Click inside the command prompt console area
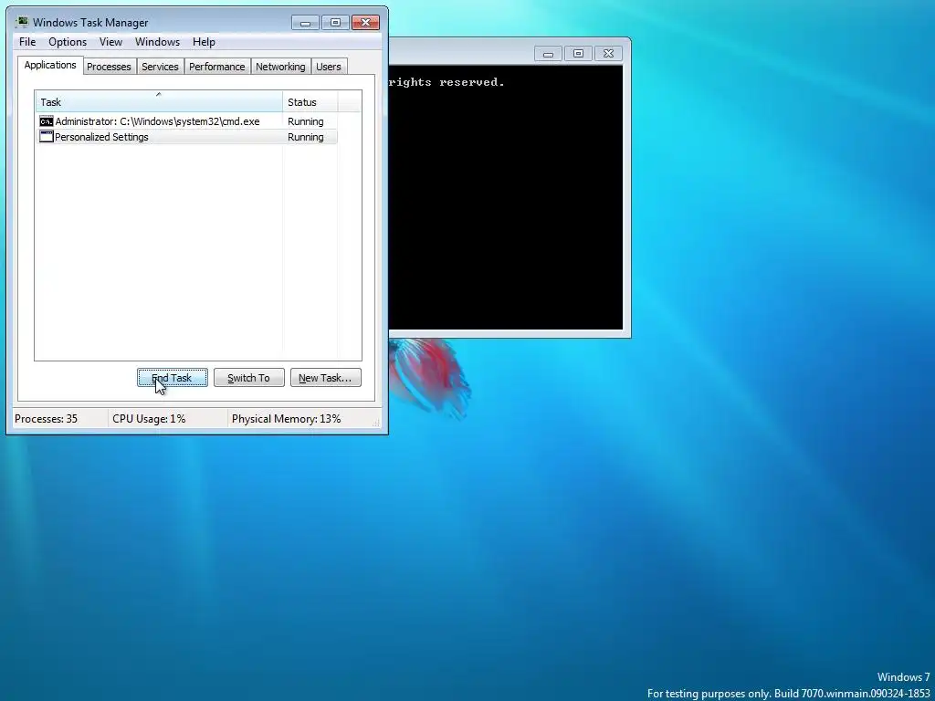The width and height of the screenshot is (935, 701). click(506, 197)
